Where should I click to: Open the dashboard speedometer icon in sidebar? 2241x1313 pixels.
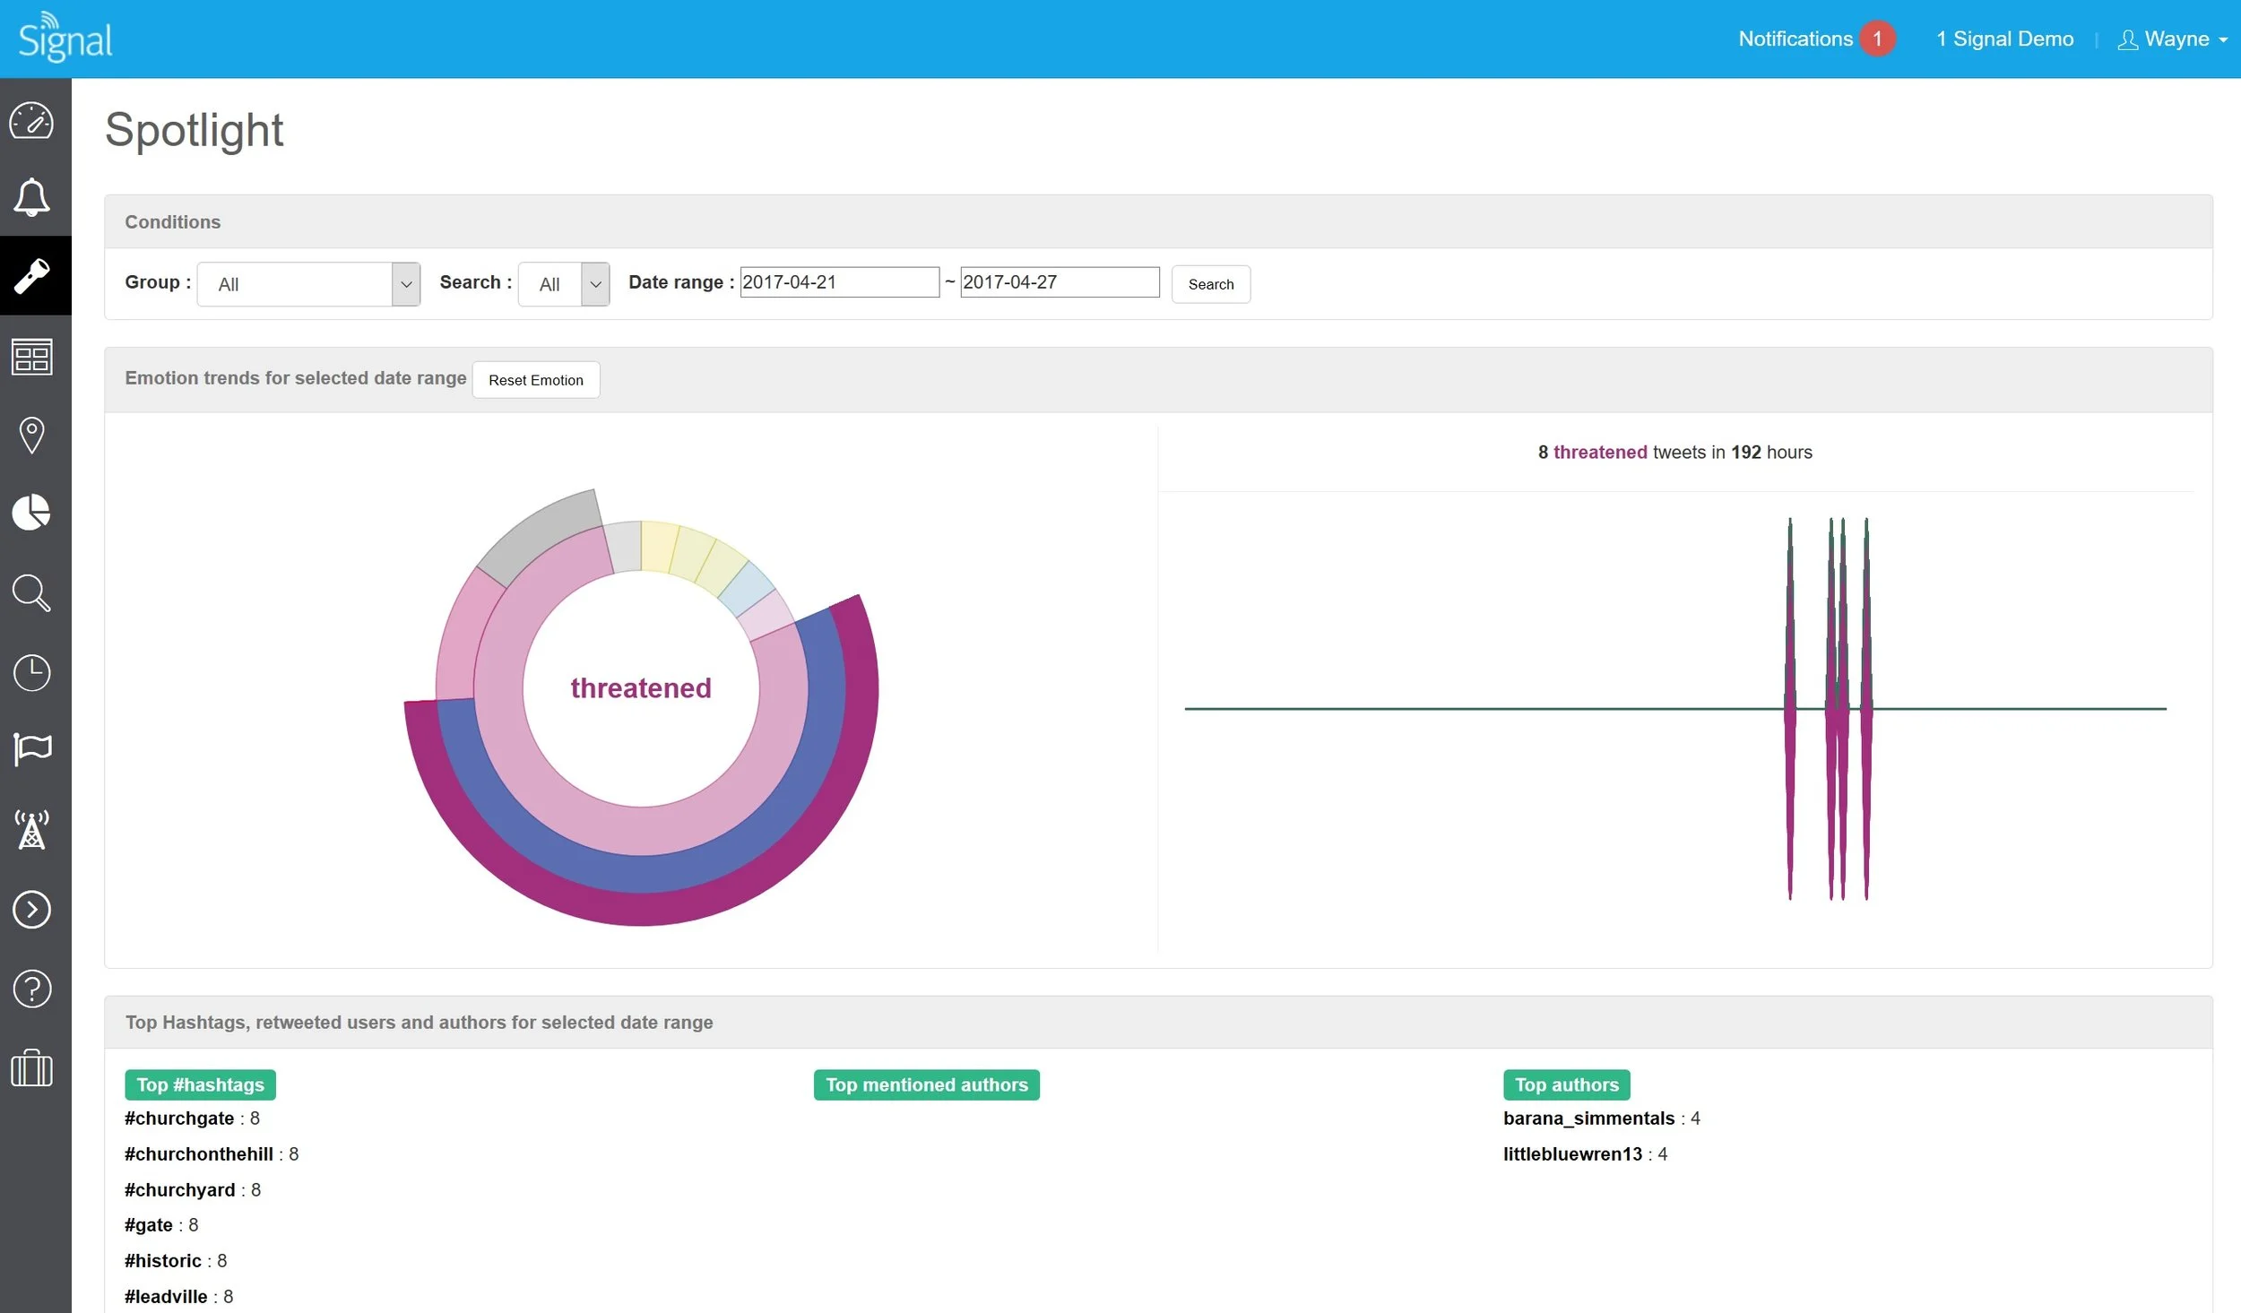32,121
